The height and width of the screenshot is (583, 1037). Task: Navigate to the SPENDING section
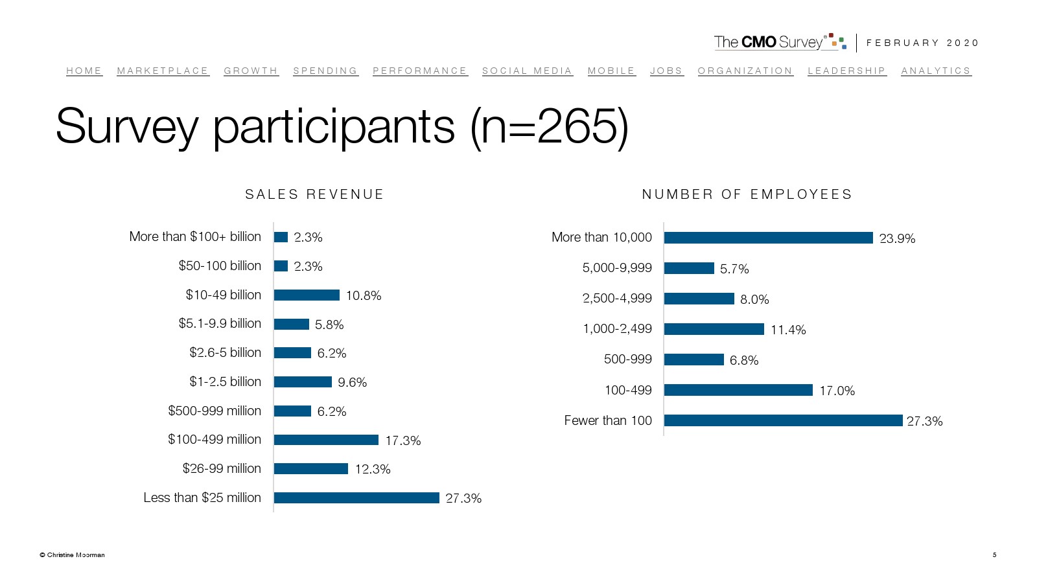(x=325, y=71)
